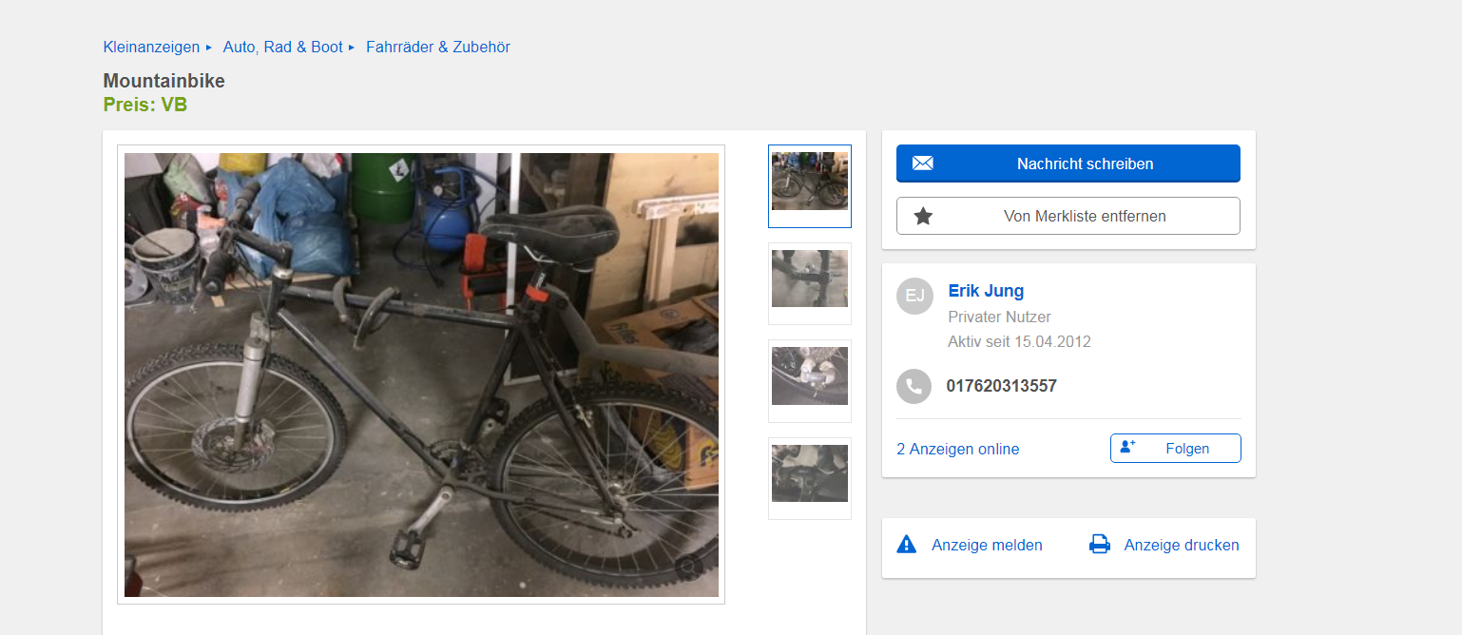Click the envelope icon on message button
The width and height of the screenshot is (1462, 635).
(x=922, y=164)
